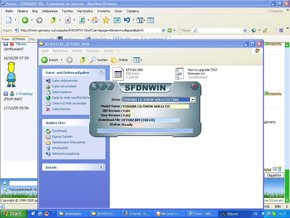Expand the New Page button dropdown arrow
This screenshot has width=290, height=218.
(x=15, y=20)
